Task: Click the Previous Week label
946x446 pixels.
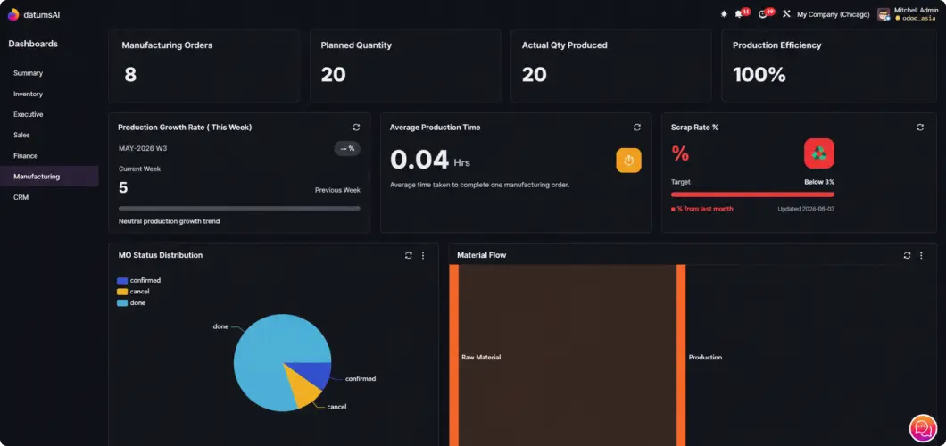Action: (x=337, y=190)
